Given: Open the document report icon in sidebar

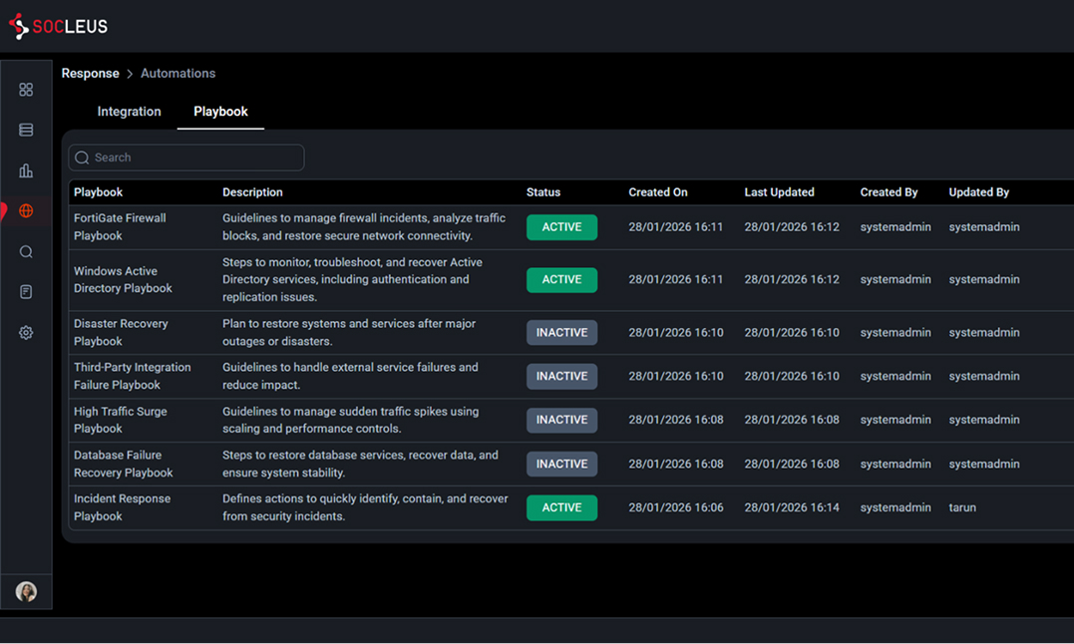Looking at the screenshot, I should tap(26, 292).
